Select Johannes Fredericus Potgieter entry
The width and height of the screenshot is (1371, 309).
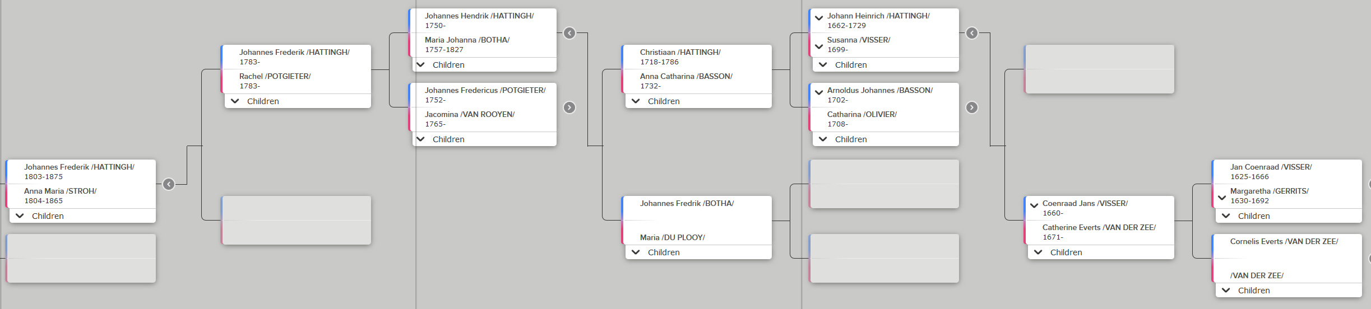pos(484,95)
